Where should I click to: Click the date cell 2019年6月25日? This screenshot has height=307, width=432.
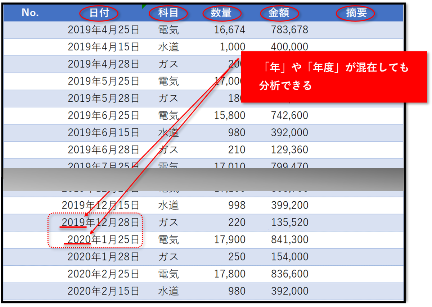tap(103, 115)
